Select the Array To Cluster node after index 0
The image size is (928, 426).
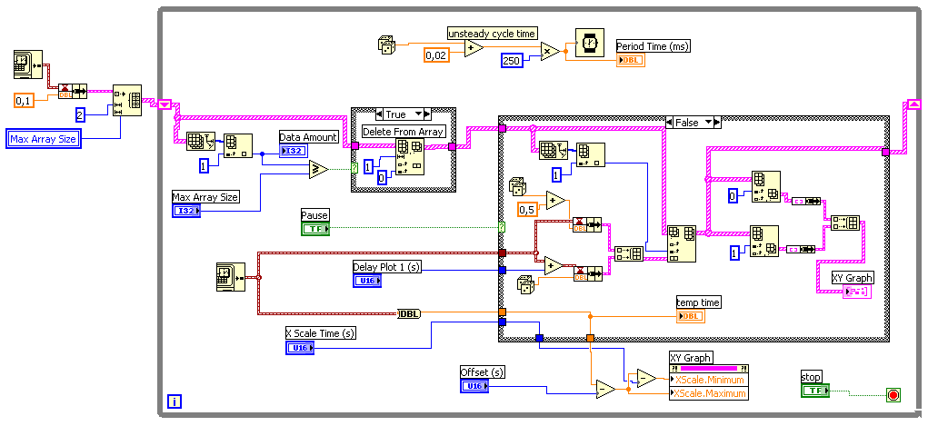tap(806, 201)
